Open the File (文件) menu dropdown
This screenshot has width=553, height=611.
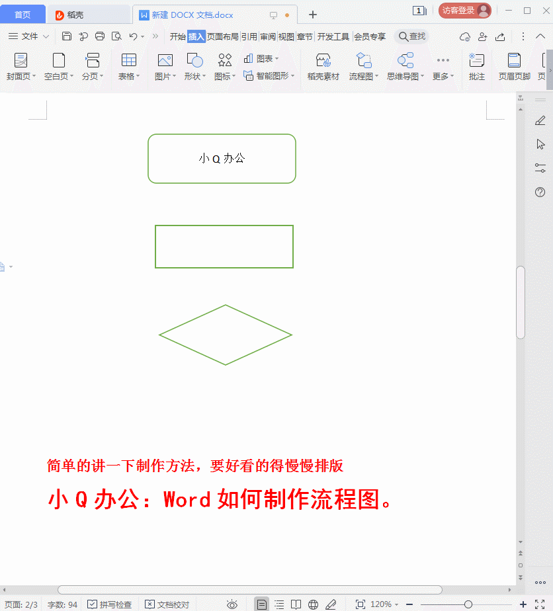pos(29,36)
